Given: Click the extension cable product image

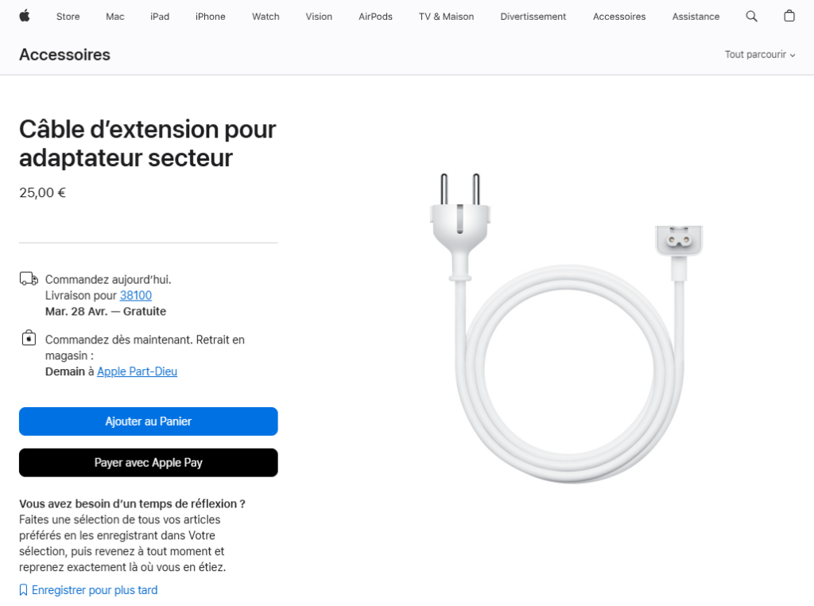Looking at the screenshot, I should tap(566, 328).
